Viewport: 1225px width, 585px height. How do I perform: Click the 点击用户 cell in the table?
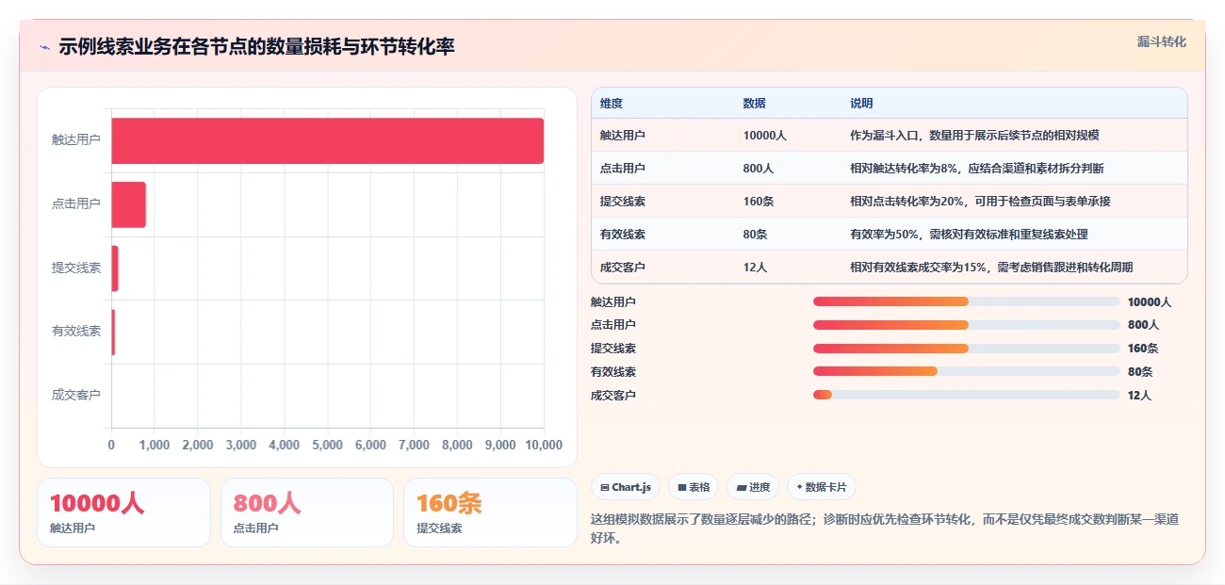tap(622, 169)
